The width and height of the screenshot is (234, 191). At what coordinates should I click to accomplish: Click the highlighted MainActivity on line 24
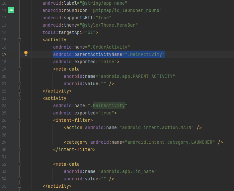109,105
